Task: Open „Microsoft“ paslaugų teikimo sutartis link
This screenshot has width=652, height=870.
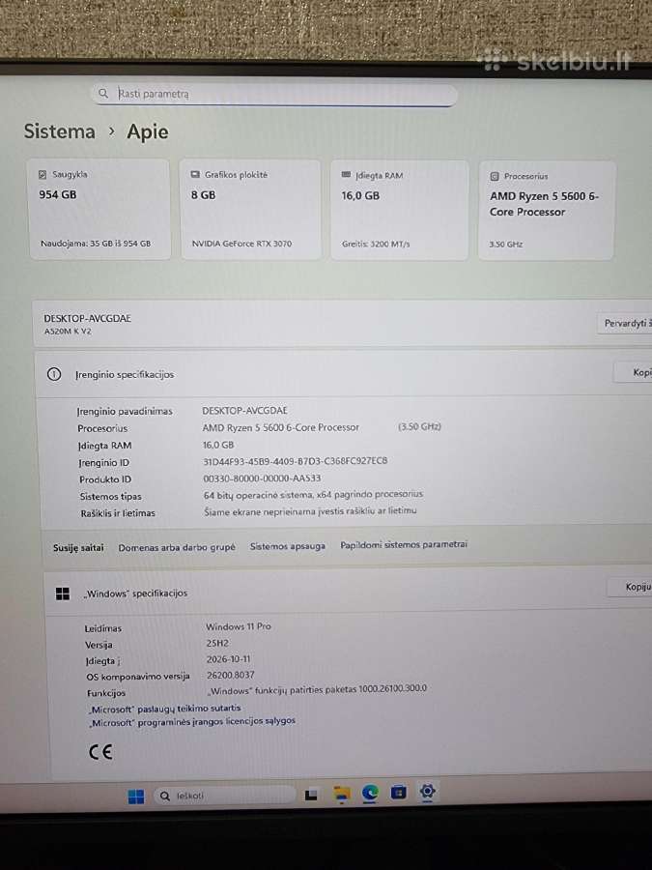Action: [165, 709]
